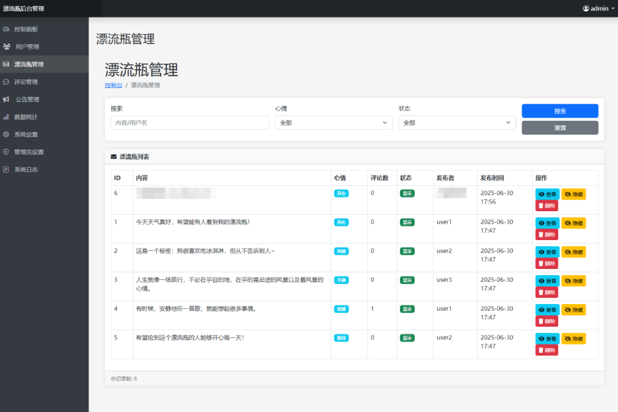Screen dimensions: 618x412
Task: Toggle visibility of bottle ID 3 with 隐藏
Action: [573, 280]
